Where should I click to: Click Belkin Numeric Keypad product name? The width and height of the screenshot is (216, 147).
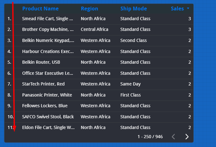[48, 40]
